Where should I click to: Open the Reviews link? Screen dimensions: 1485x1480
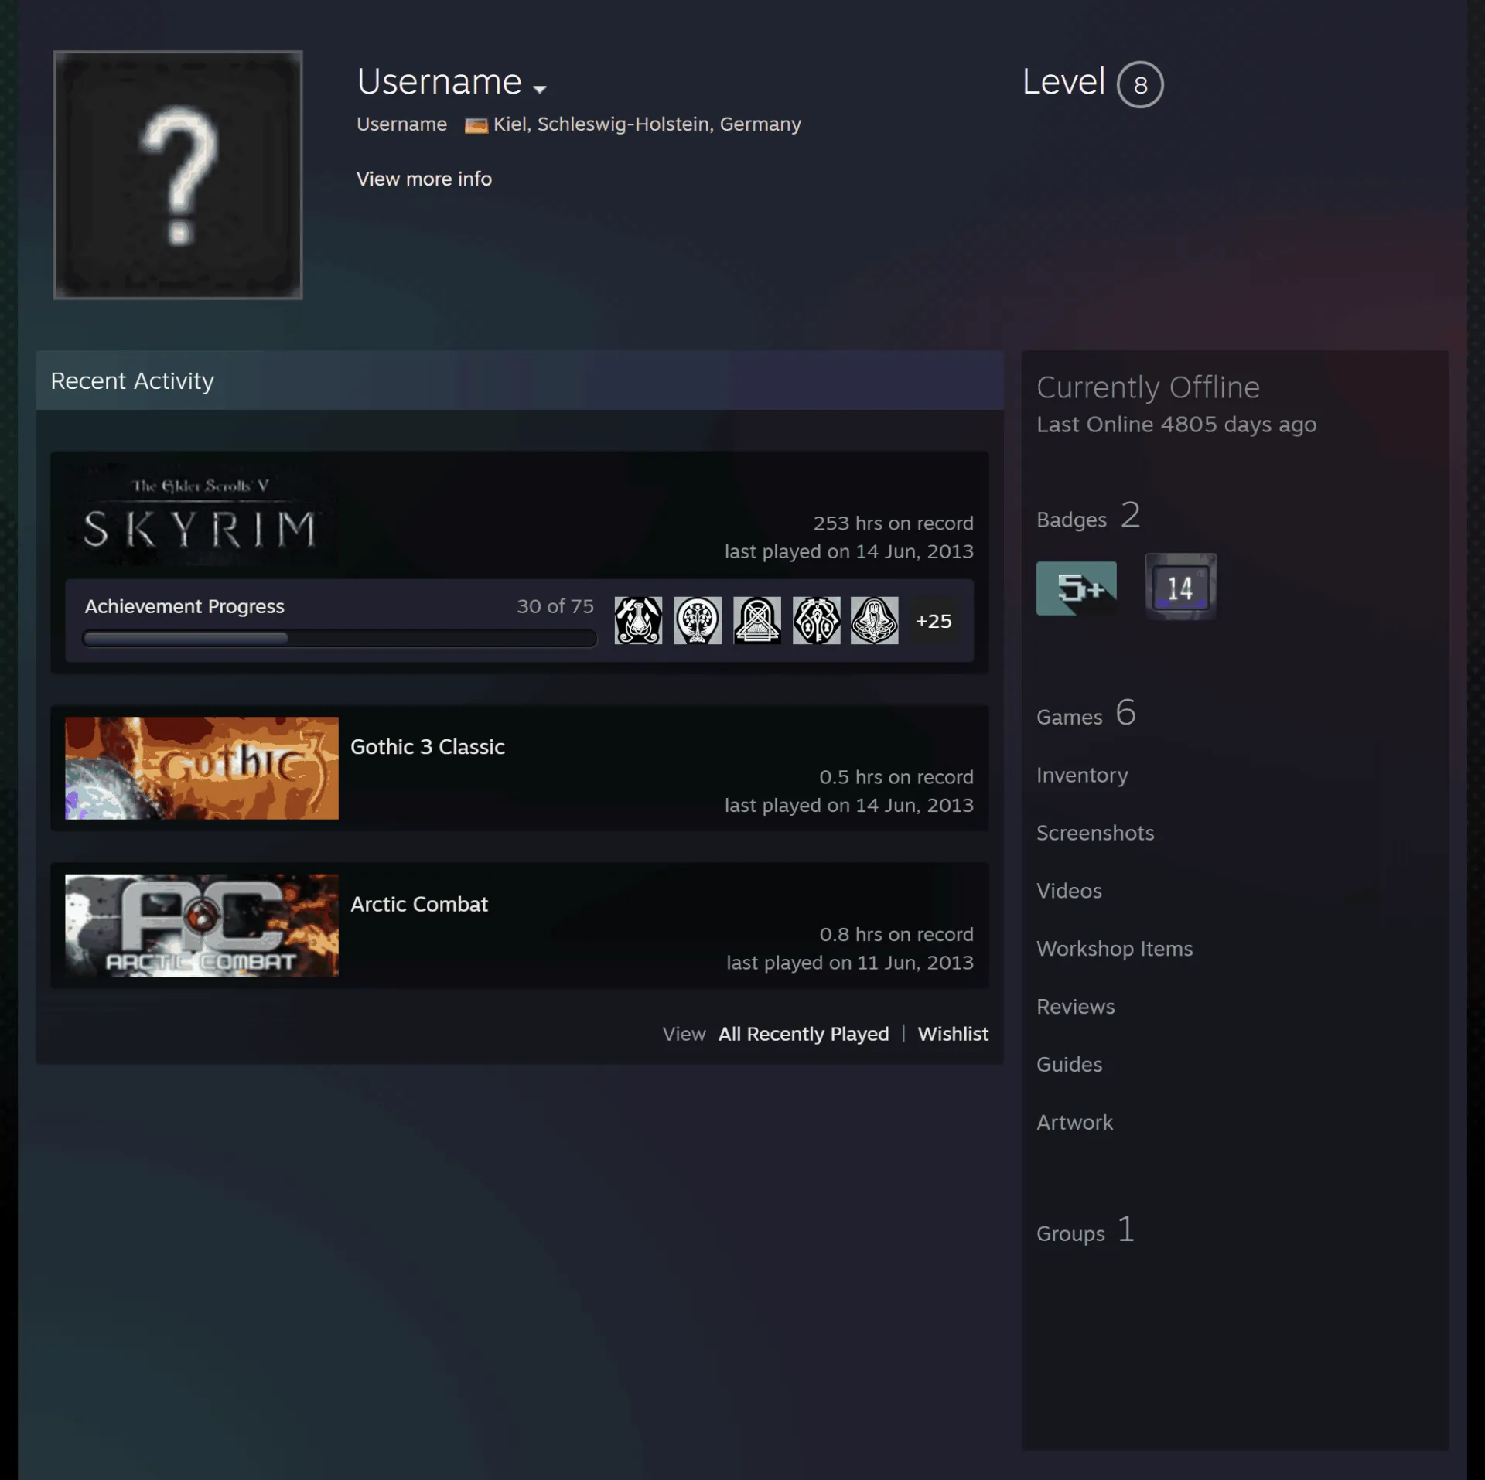pos(1076,1007)
